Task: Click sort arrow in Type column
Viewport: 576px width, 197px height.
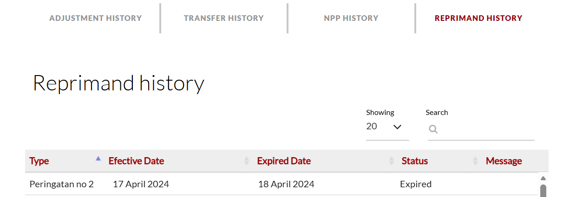Action: [98, 159]
